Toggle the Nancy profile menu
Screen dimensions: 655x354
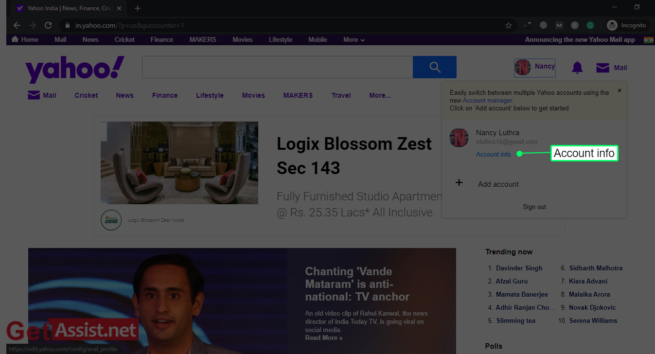[535, 67]
